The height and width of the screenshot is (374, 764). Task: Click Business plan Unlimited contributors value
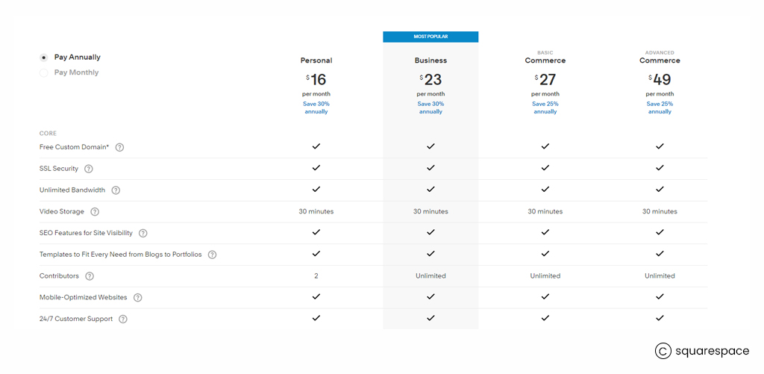[430, 276]
